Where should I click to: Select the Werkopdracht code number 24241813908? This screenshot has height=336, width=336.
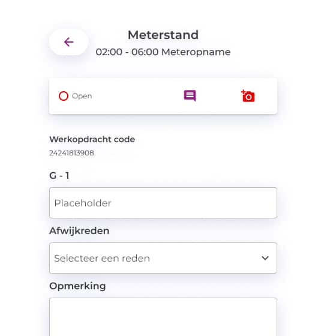point(71,153)
